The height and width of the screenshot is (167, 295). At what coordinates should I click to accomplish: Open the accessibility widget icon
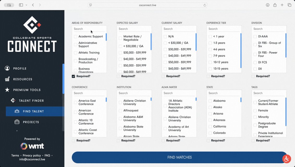[287, 159]
